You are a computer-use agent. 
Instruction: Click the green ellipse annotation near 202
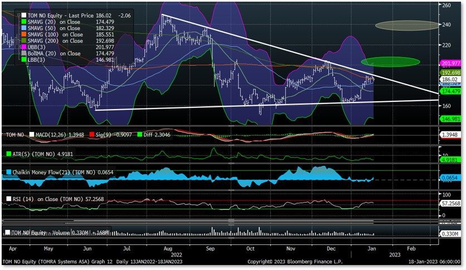tap(390, 62)
